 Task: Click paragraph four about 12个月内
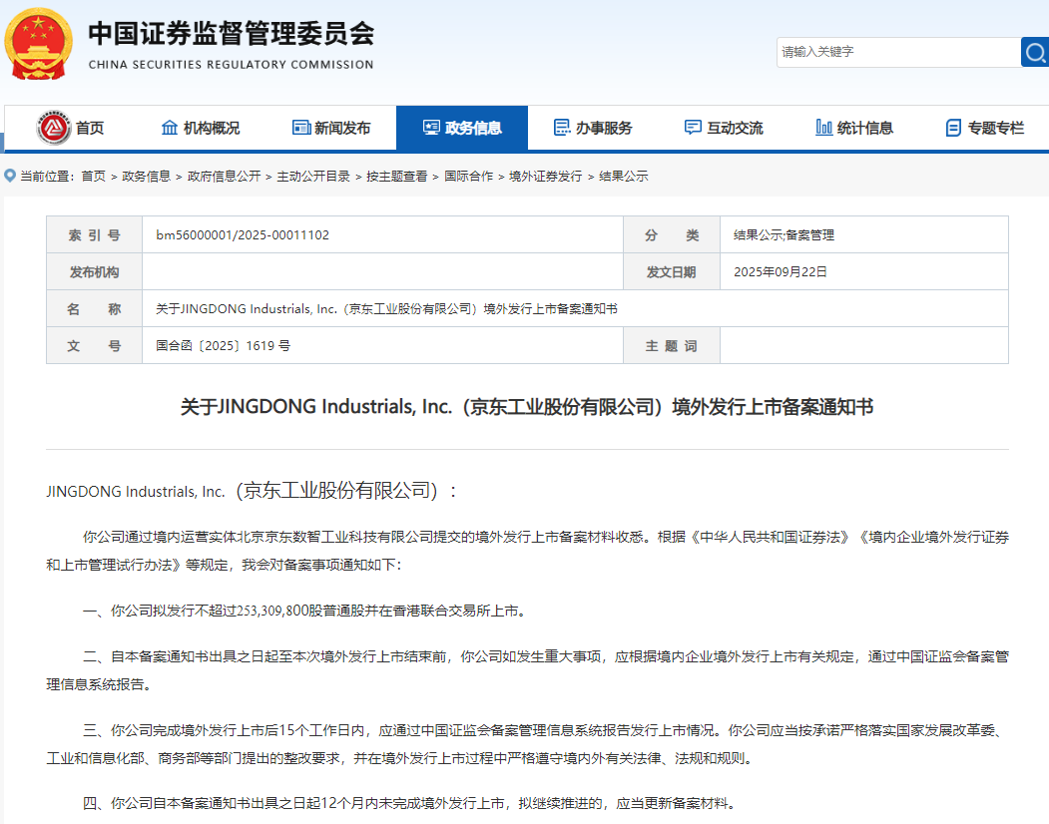click(x=409, y=803)
